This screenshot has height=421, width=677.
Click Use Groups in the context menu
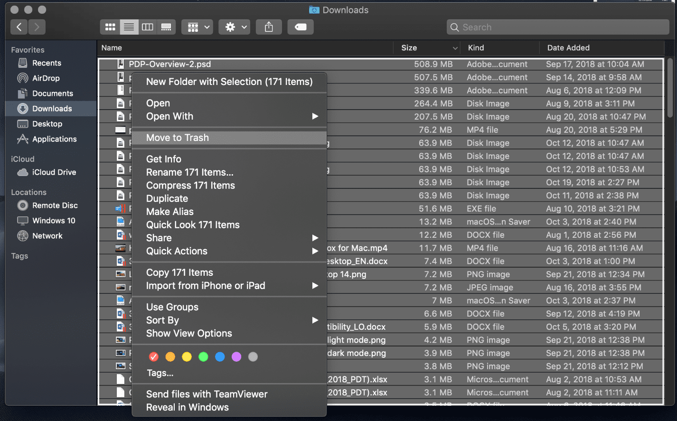[172, 307]
